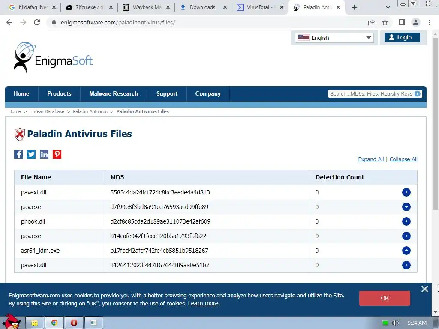Click the EnigmaSoft logo
The height and width of the screenshot is (329, 439).
(x=53, y=58)
